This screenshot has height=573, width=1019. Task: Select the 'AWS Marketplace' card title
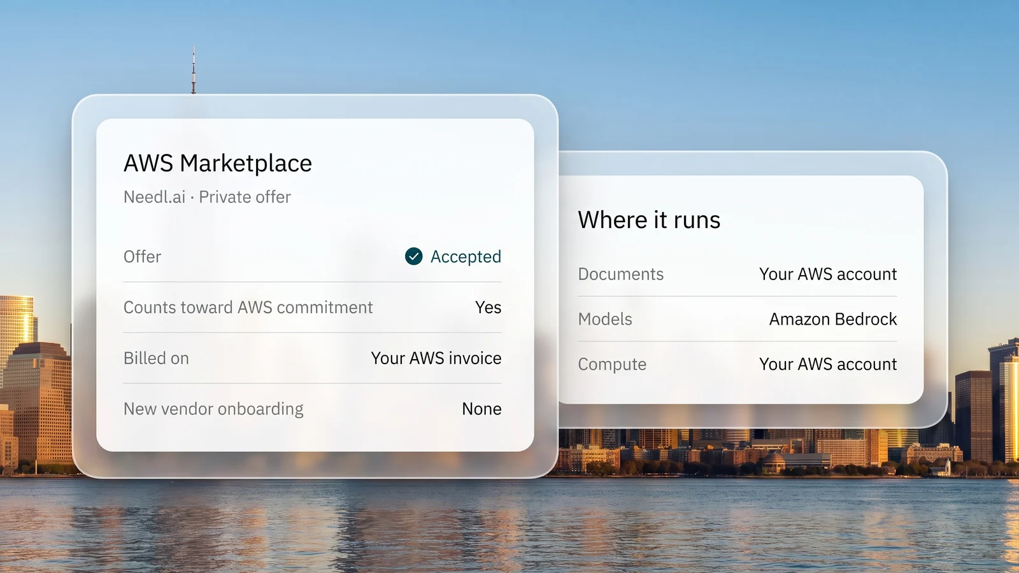(x=218, y=164)
